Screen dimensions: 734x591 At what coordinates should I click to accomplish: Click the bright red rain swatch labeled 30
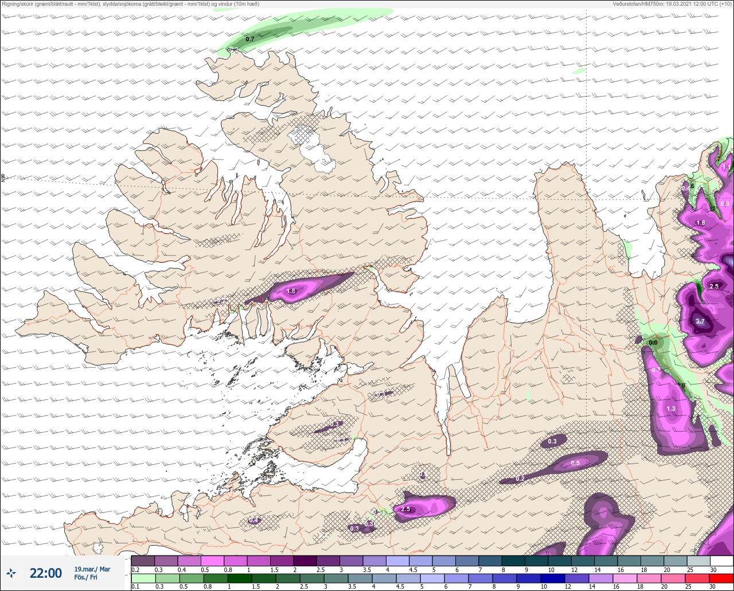[721, 578]
